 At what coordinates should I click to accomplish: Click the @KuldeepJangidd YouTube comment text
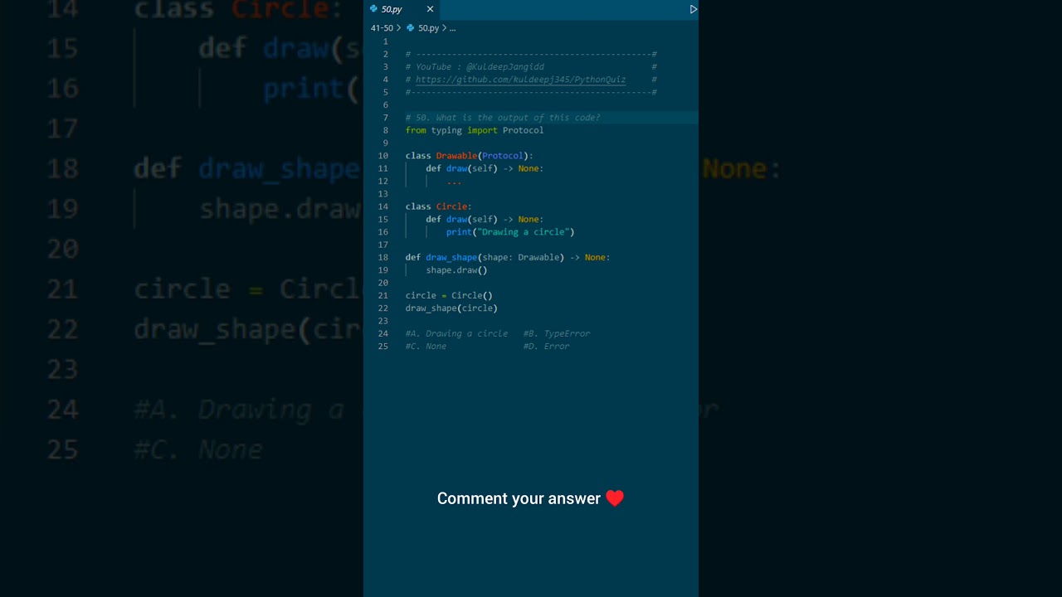pyautogui.click(x=505, y=67)
